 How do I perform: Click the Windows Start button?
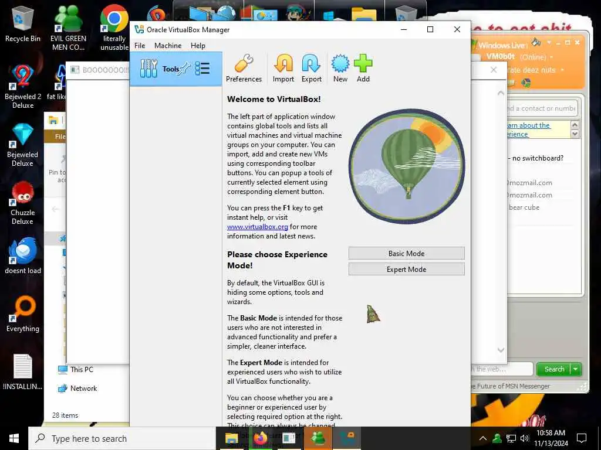pyautogui.click(x=14, y=438)
